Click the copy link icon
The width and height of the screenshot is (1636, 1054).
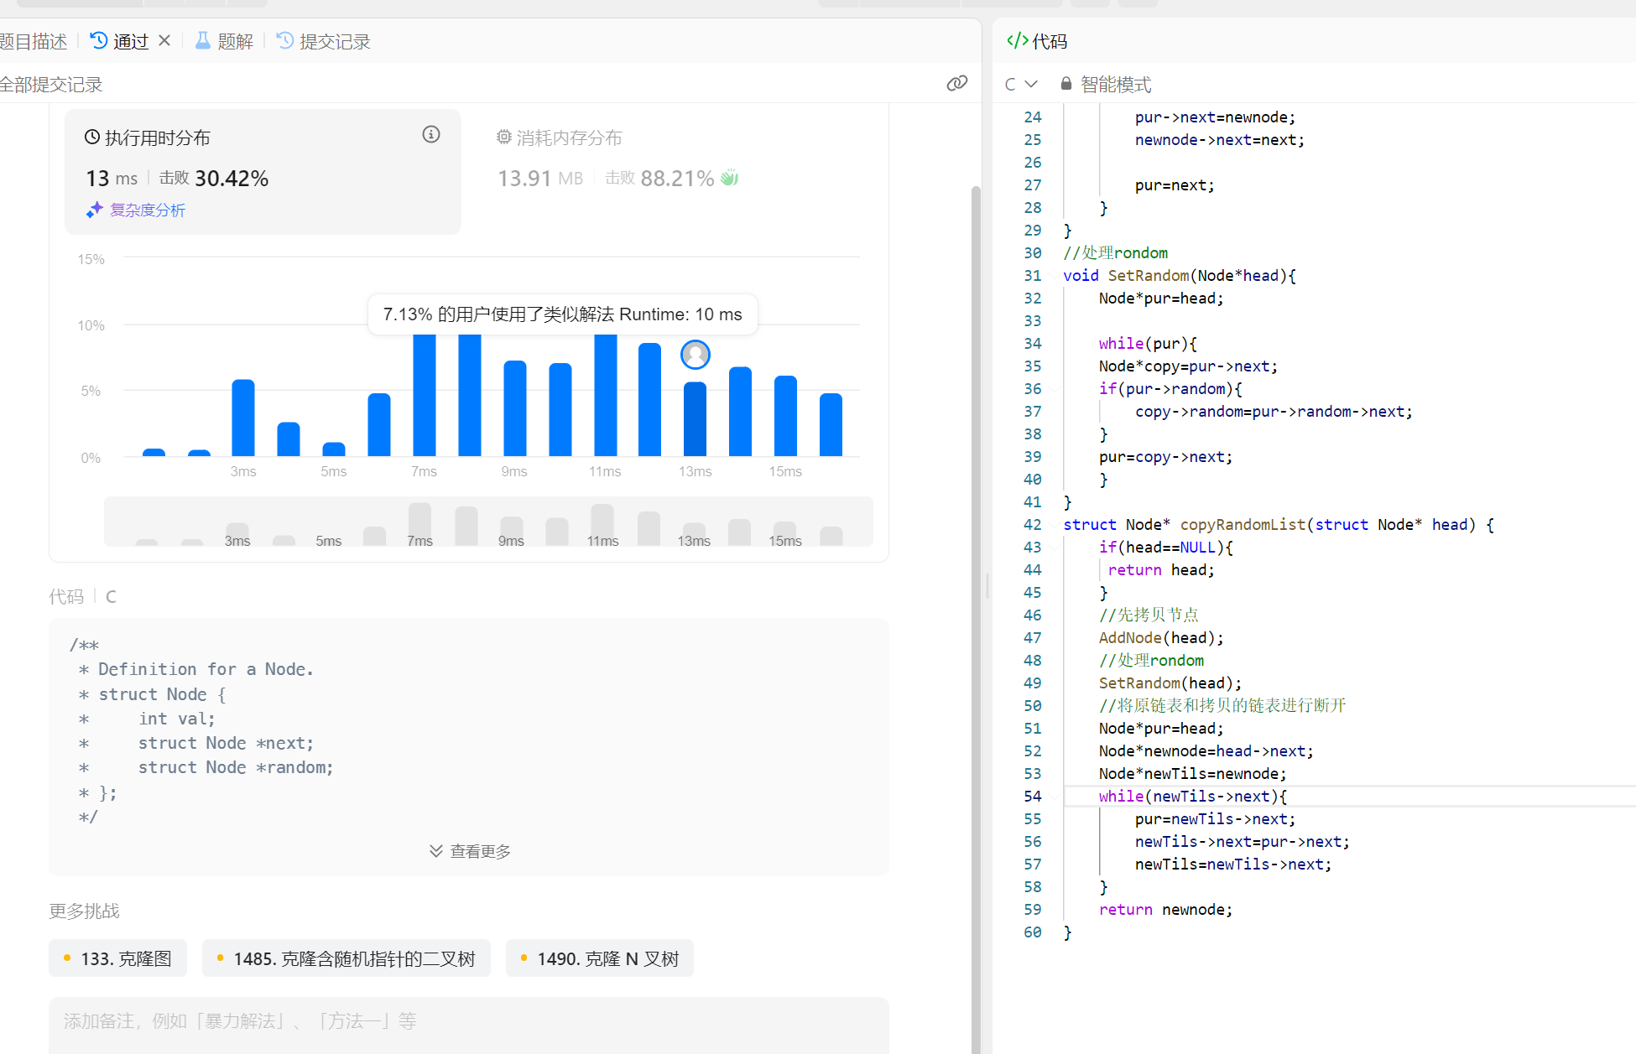[956, 83]
